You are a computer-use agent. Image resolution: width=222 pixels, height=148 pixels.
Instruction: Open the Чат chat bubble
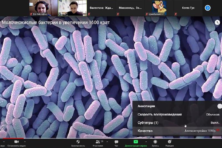pyautogui.click(x=116, y=142)
